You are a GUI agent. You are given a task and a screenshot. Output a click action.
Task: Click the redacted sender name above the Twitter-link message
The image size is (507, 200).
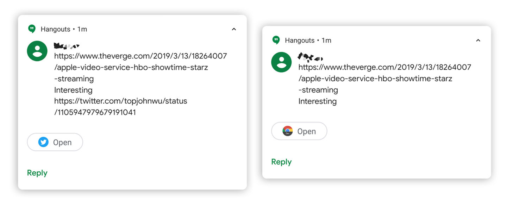67,45
